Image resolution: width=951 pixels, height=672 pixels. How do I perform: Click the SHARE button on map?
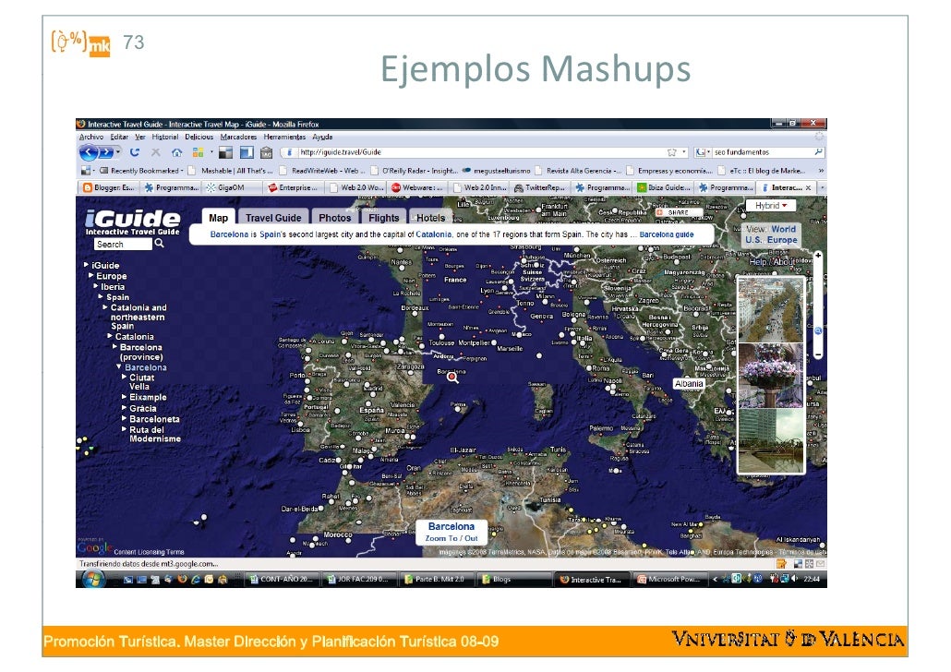point(678,213)
